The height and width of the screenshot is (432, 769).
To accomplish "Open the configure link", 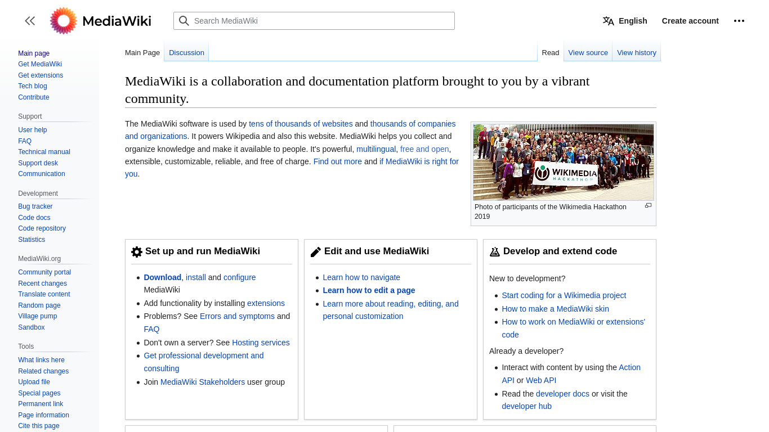I will [239, 277].
